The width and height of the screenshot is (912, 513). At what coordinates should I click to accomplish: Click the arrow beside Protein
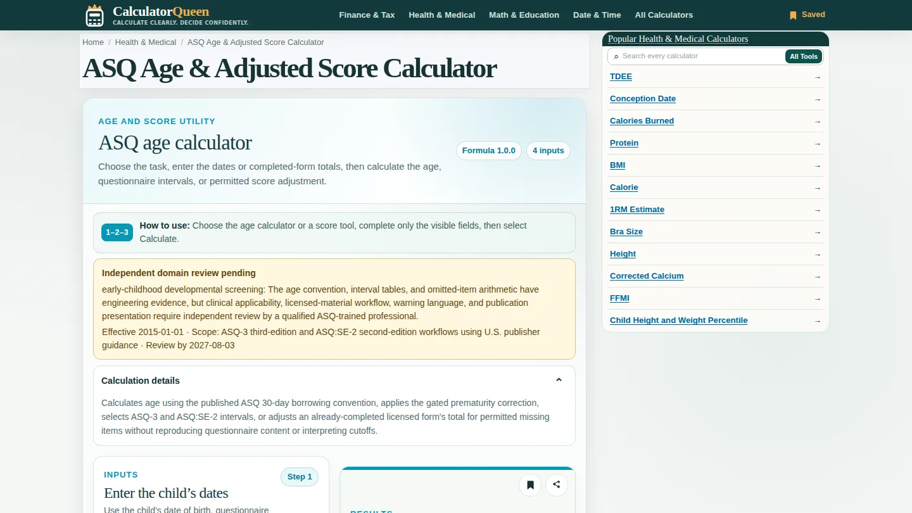point(818,144)
